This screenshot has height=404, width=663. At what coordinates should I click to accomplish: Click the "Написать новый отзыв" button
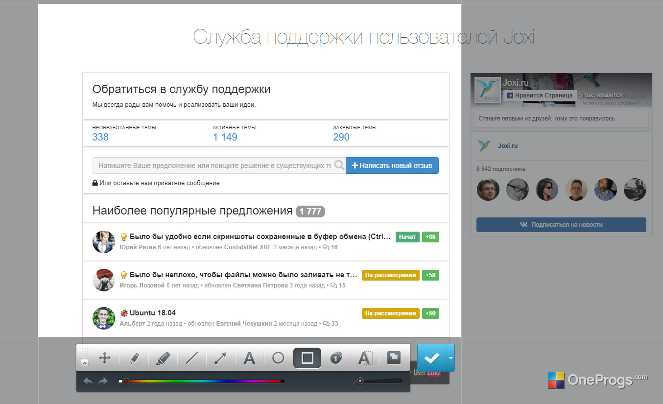392,166
